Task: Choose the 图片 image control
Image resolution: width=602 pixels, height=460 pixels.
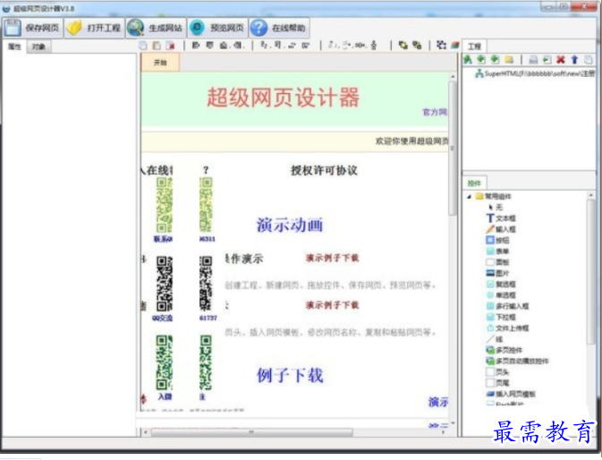Action: click(x=497, y=273)
